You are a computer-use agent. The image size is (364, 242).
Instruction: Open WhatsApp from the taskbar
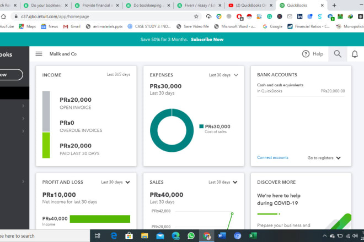[191, 236]
